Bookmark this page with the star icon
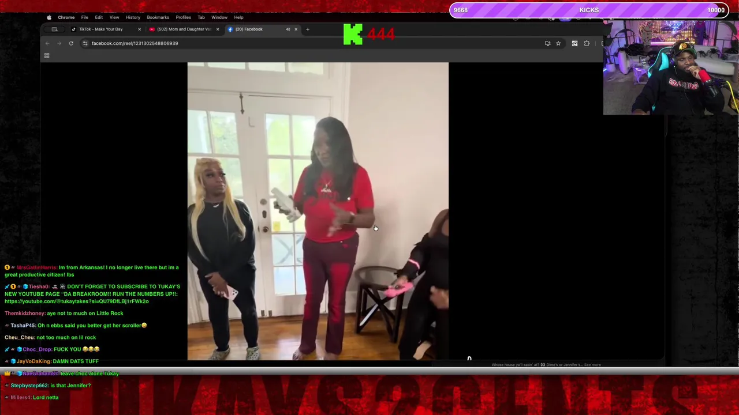Screen dimensions: 739x415 (x=558, y=43)
